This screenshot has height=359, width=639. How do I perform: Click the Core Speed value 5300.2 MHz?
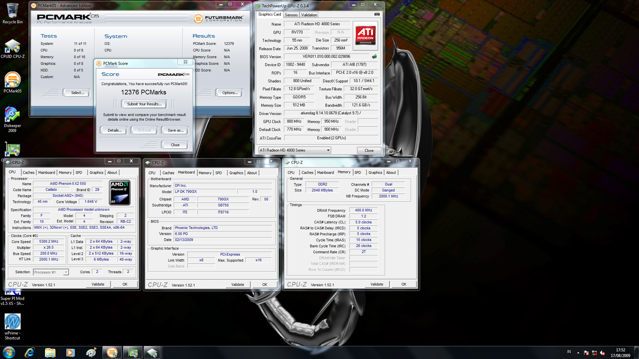[x=49, y=242]
